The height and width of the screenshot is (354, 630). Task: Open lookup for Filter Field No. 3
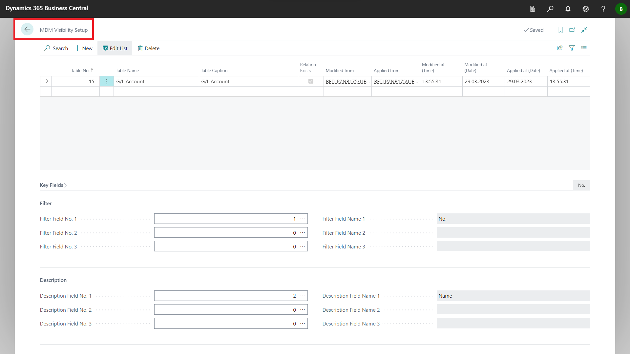(303, 246)
